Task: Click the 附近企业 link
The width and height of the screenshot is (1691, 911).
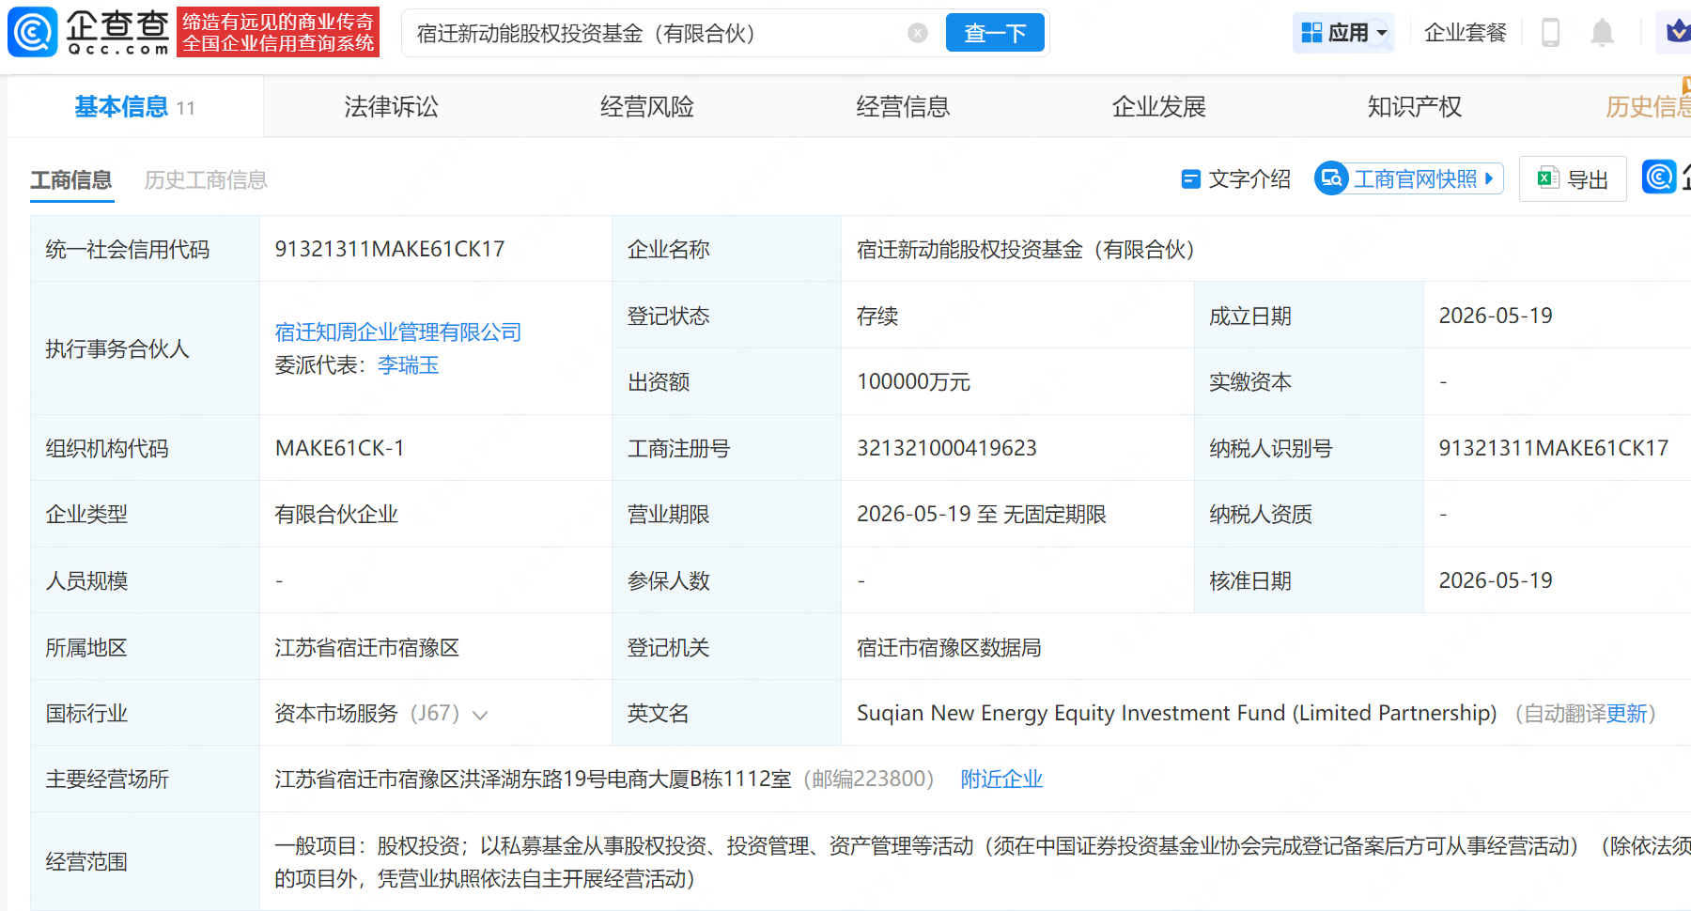Action: coord(1001,779)
